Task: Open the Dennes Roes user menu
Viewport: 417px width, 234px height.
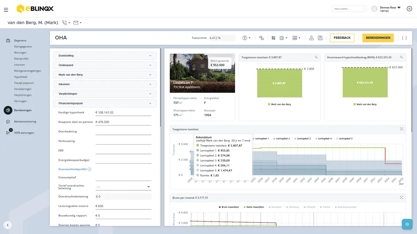Action: (x=386, y=9)
